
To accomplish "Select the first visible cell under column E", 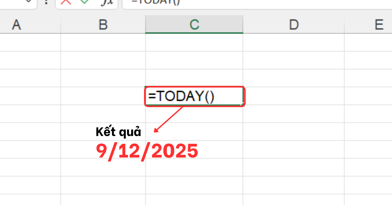I will coord(368,42).
